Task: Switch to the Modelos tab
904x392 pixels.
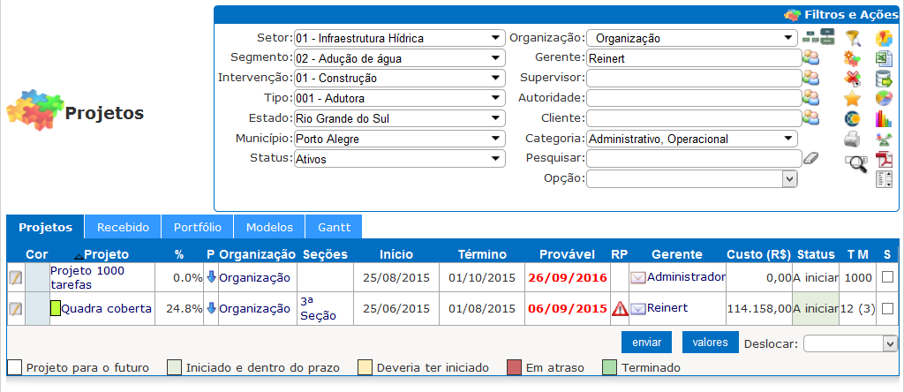Action: (269, 227)
